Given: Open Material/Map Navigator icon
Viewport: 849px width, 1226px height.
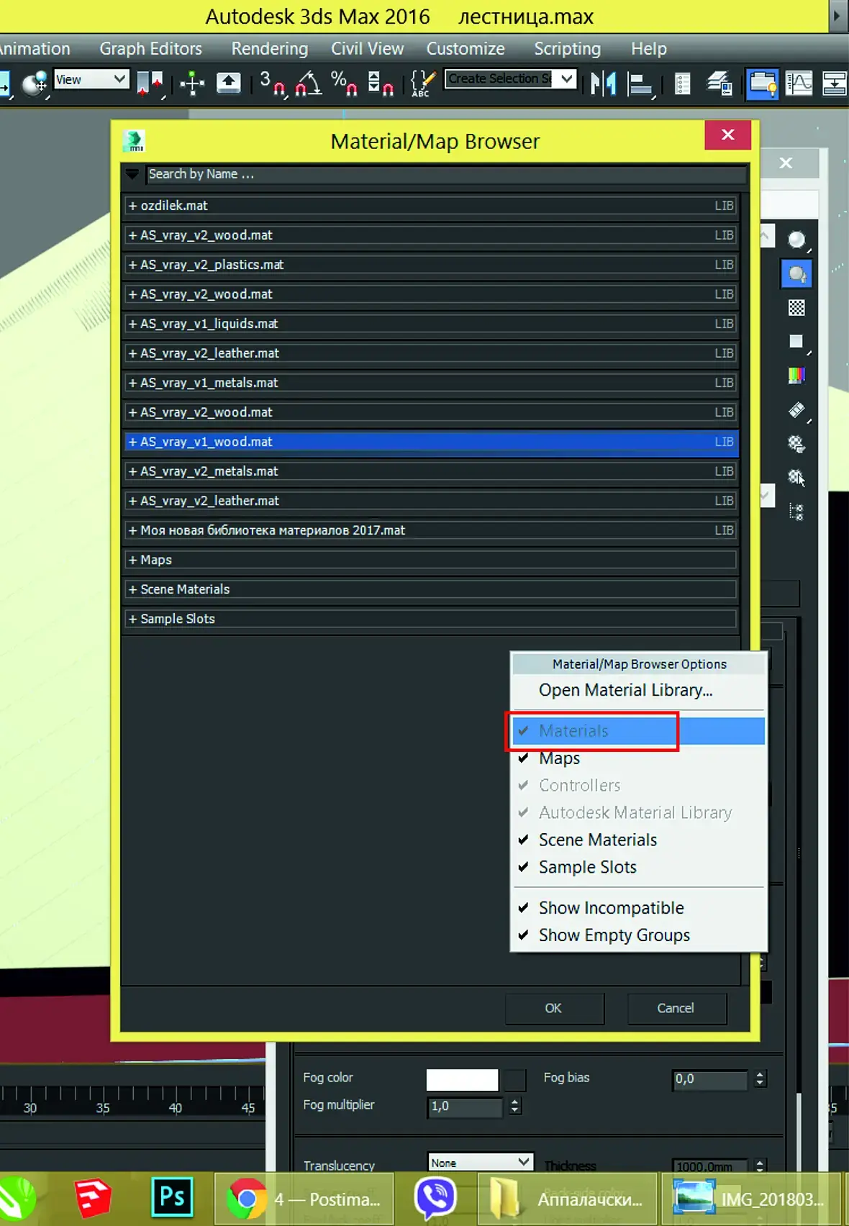Looking at the screenshot, I should pyautogui.click(x=796, y=512).
